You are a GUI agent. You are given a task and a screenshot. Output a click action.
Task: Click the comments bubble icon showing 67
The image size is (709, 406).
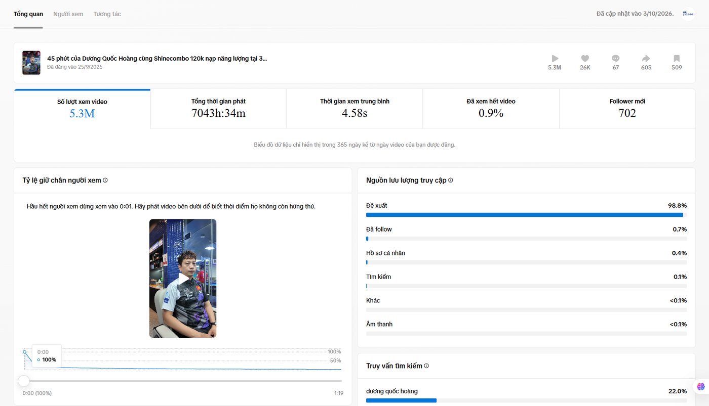pos(616,59)
